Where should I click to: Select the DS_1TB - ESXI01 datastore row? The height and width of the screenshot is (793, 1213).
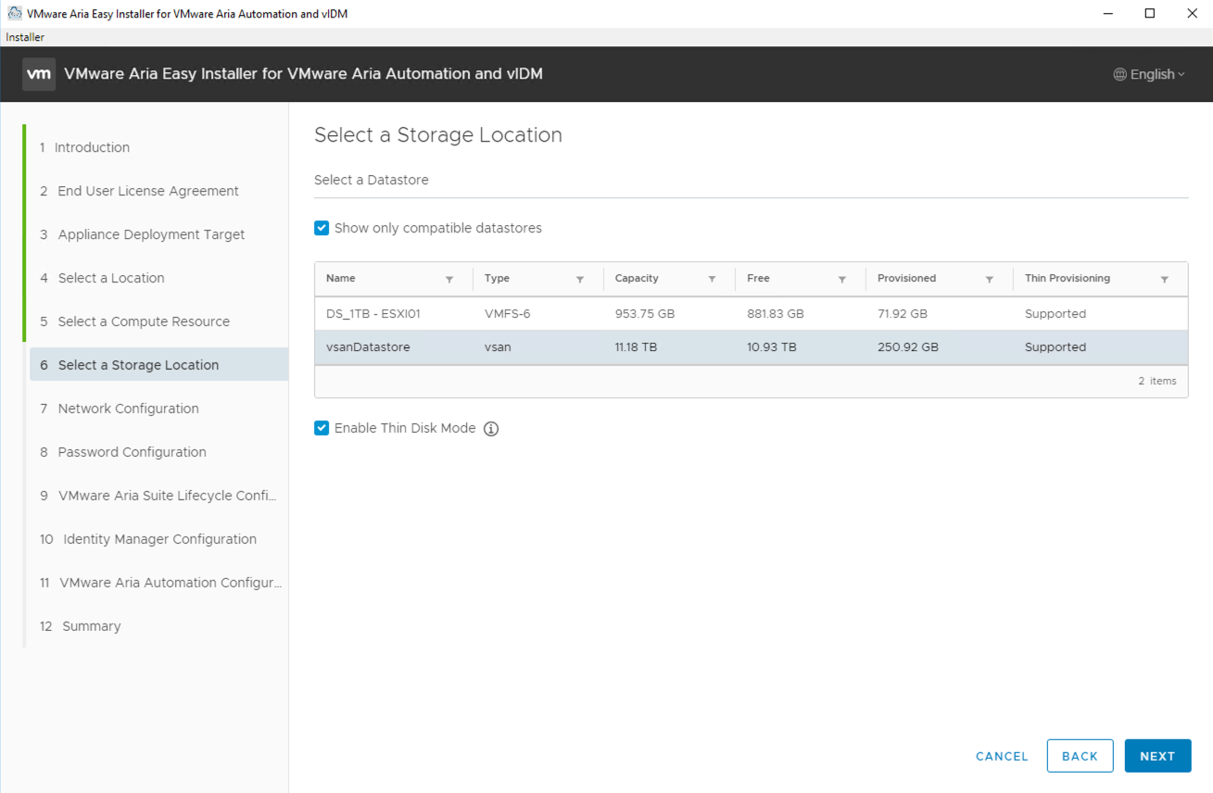[x=751, y=314]
